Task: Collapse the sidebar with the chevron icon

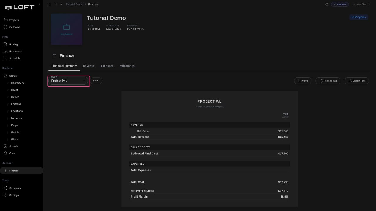Action: (x=39, y=4)
